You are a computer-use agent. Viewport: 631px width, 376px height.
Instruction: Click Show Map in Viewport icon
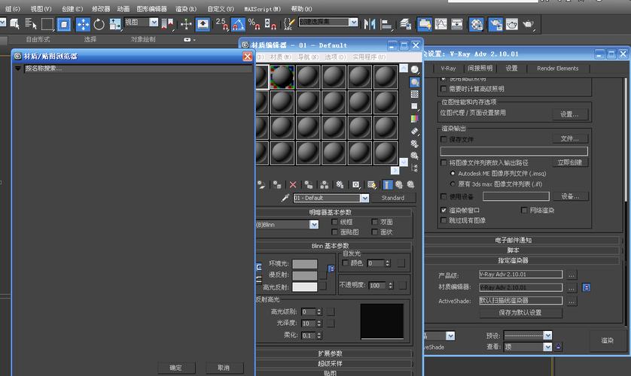371,185
